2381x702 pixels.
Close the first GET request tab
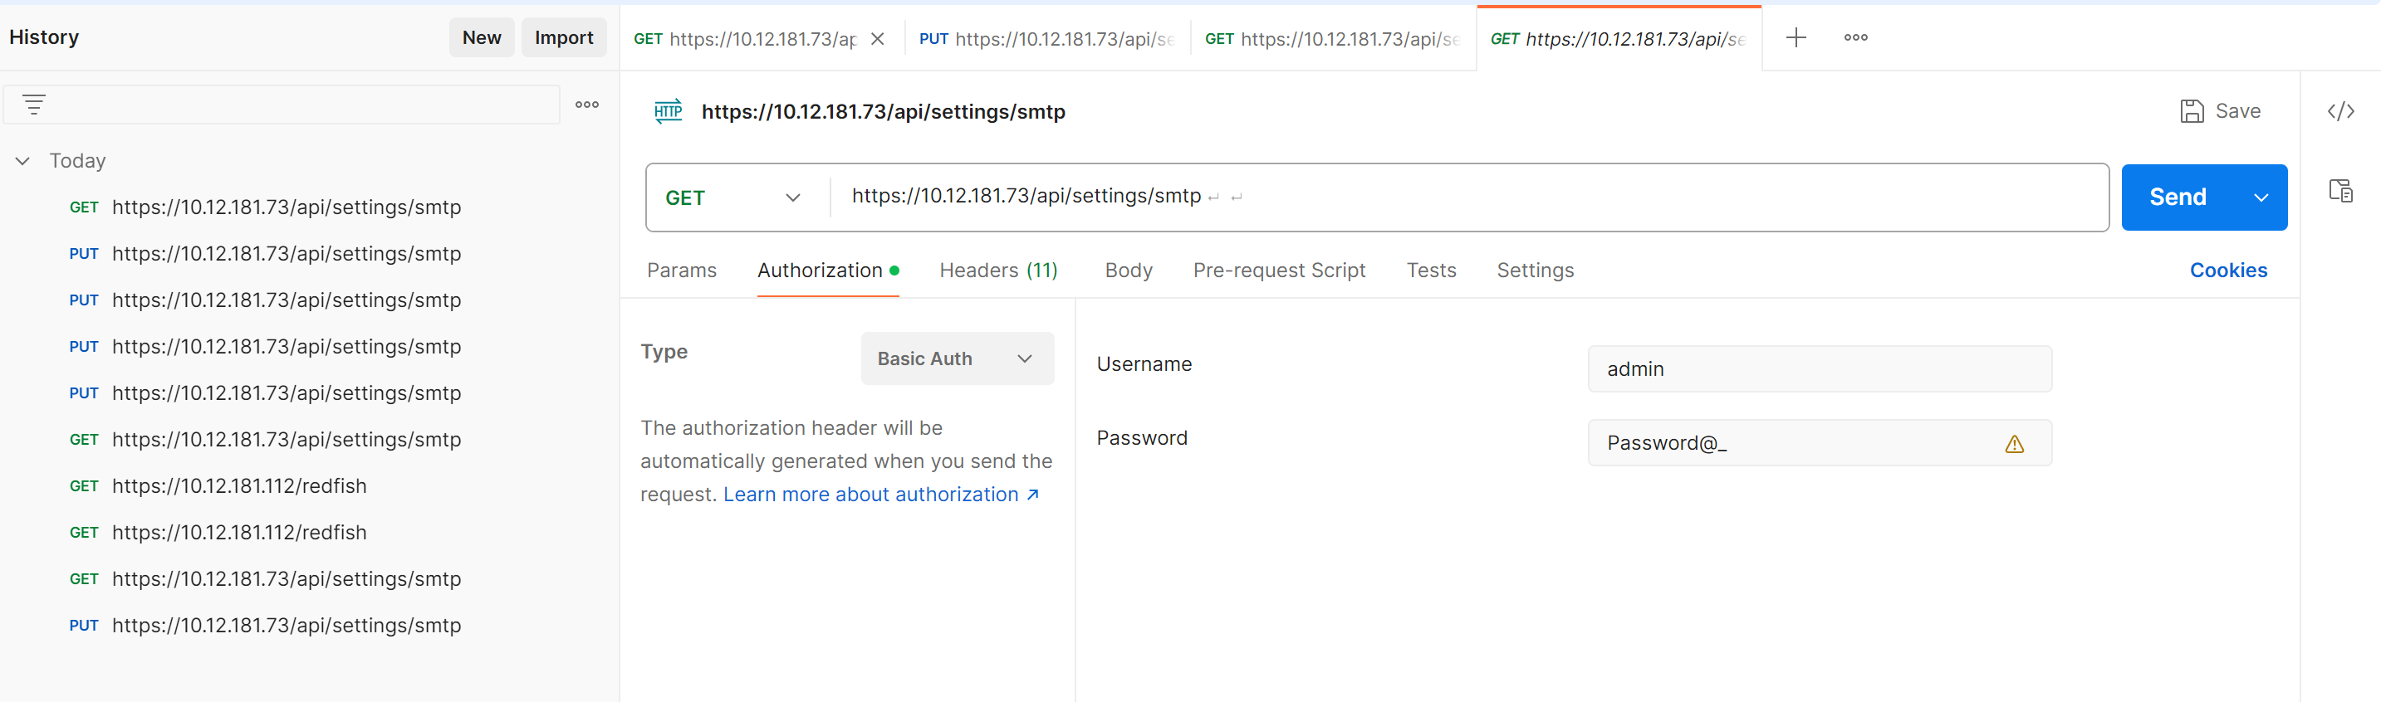click(878, 39)
